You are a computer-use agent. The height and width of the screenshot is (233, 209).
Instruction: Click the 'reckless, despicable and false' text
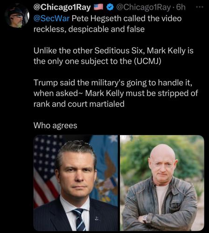pyautogui.click(x=89, y=29)
